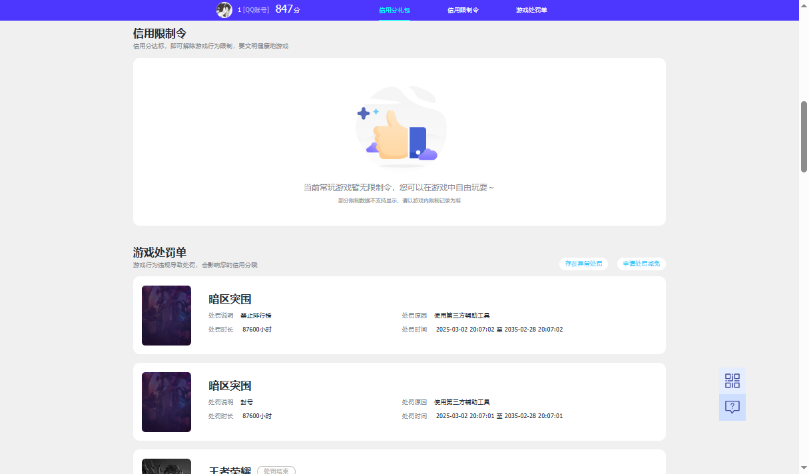Click 暗区突围 title of 禁止排行榜 card
Screen dimensions: 809x474
tap(230, 299)
